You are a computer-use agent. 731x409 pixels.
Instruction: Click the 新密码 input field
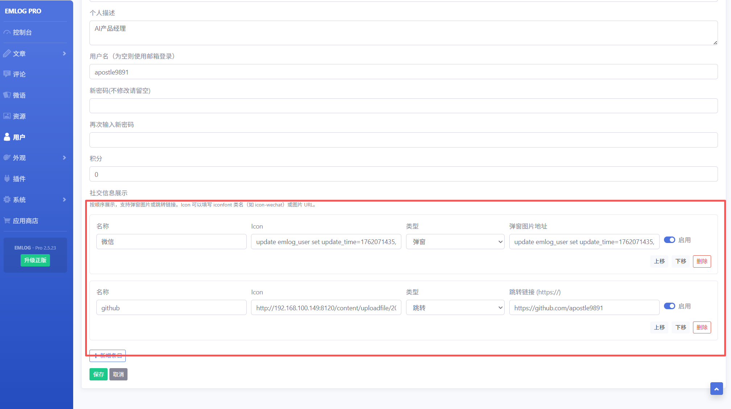[403, 106]
